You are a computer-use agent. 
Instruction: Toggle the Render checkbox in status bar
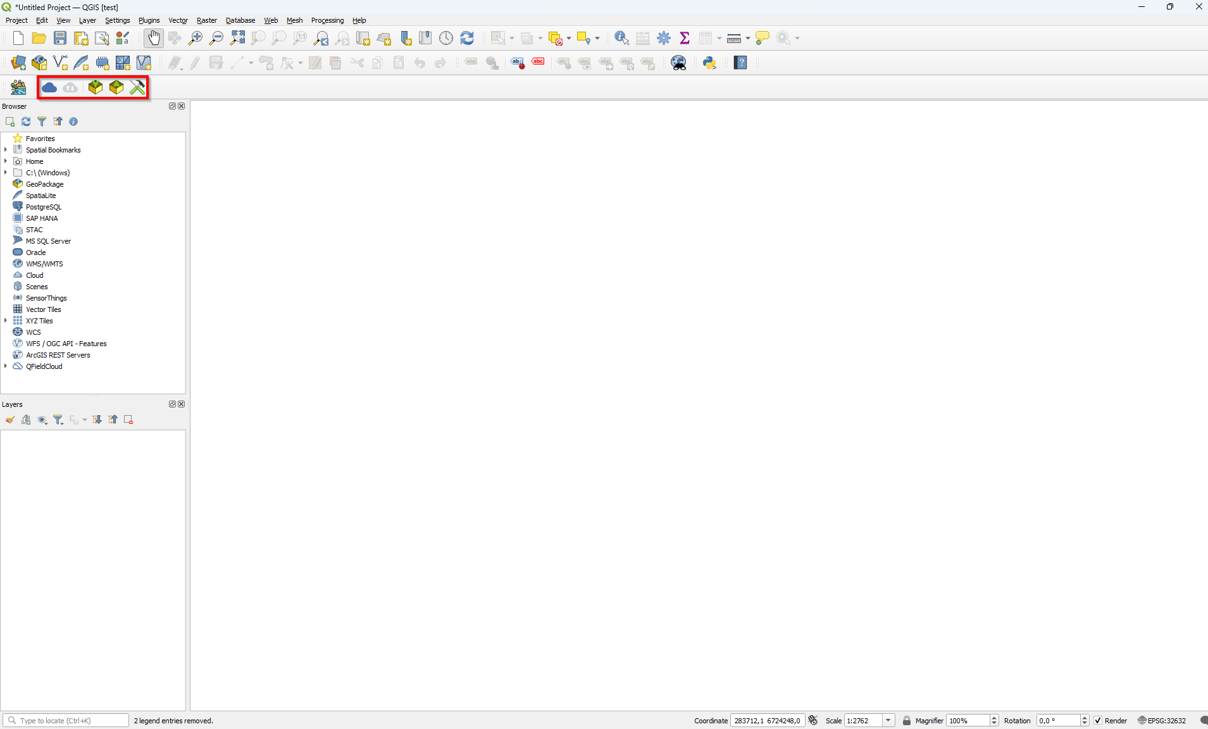point(1098,721)
